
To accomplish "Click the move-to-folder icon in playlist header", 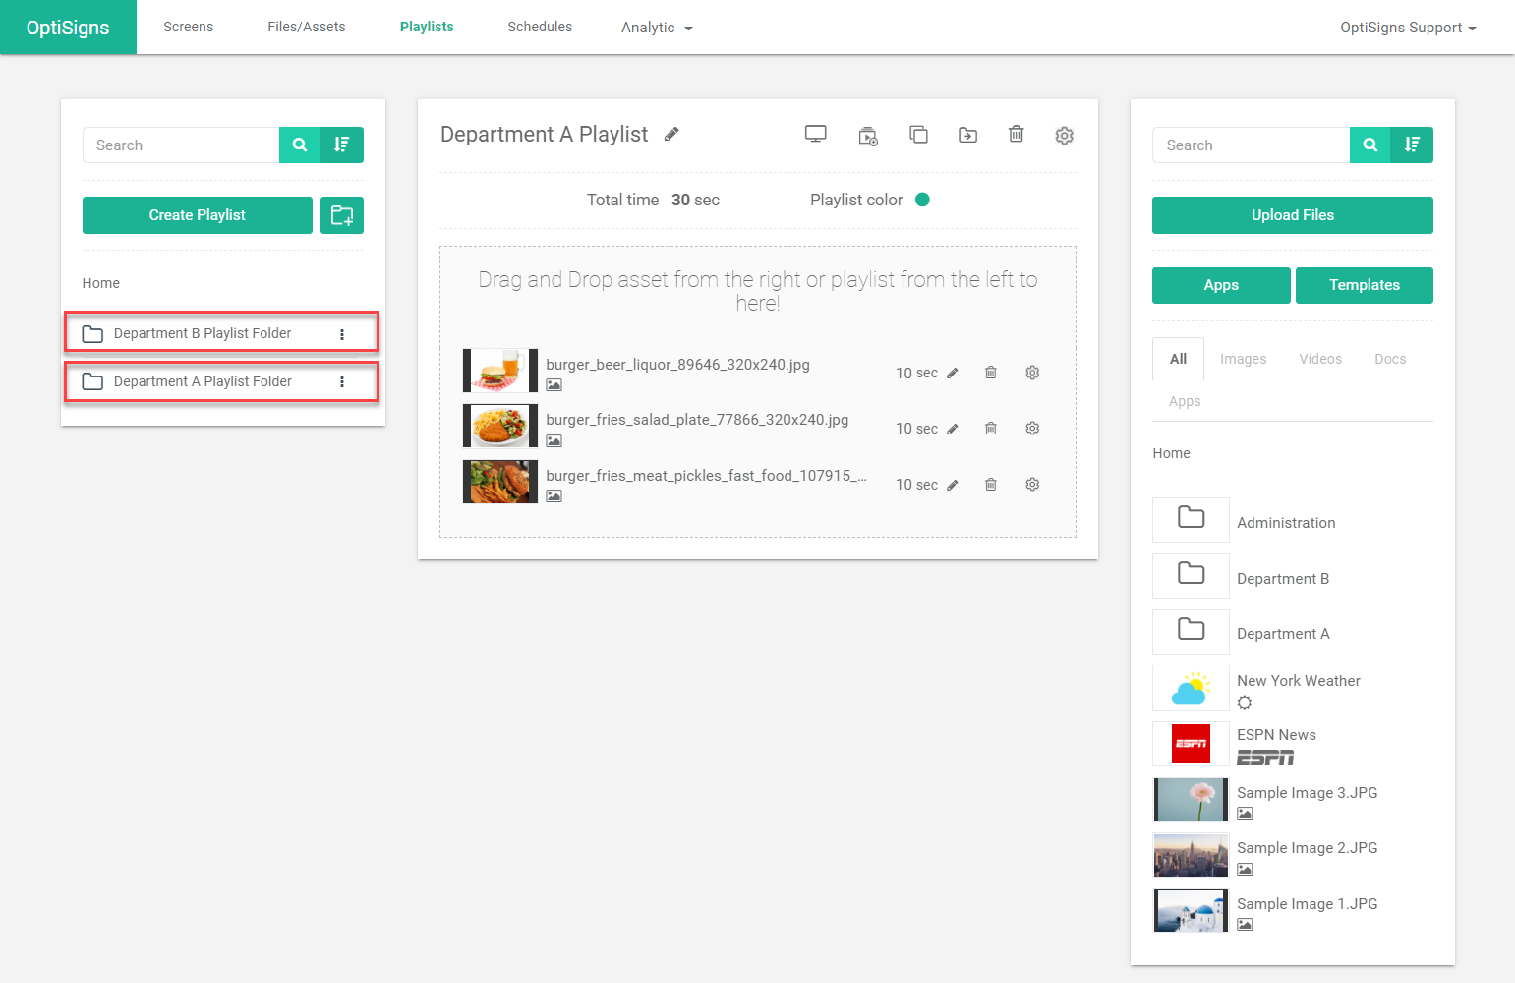I will click(968, 135).
